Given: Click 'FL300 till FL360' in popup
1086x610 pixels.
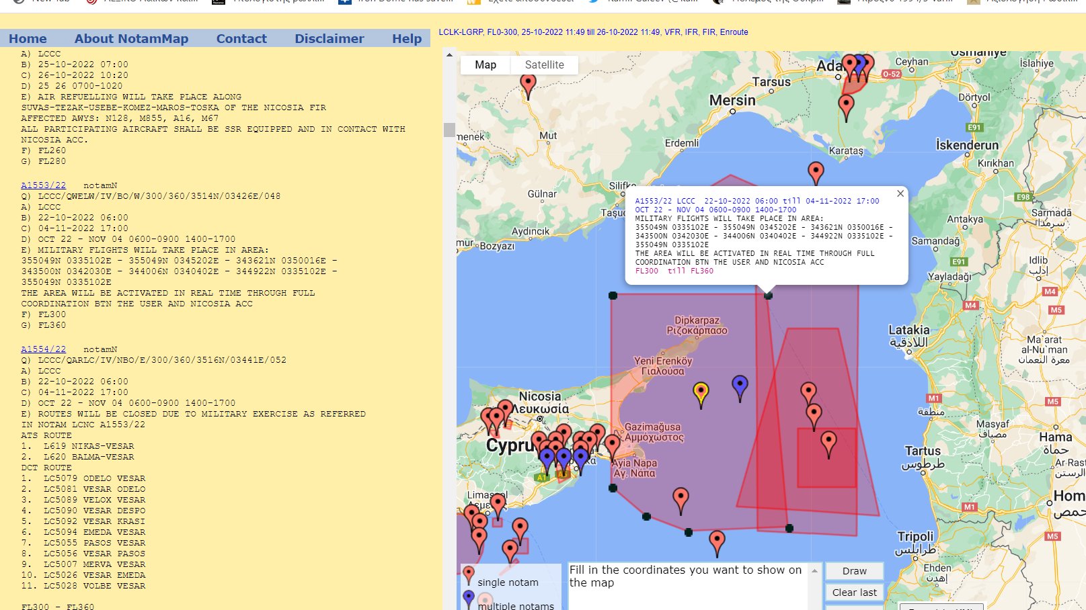Looking at the screenshot, I should tap(674, 271).
